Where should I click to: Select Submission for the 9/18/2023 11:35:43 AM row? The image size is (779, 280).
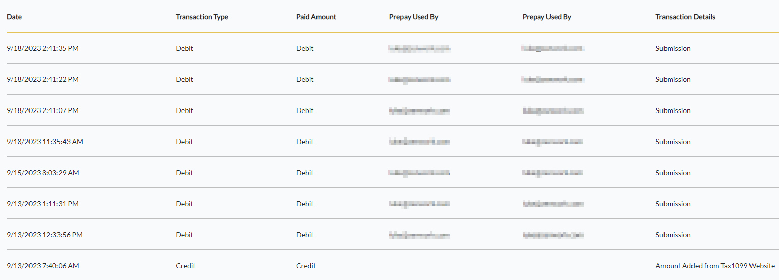(673, 142)
